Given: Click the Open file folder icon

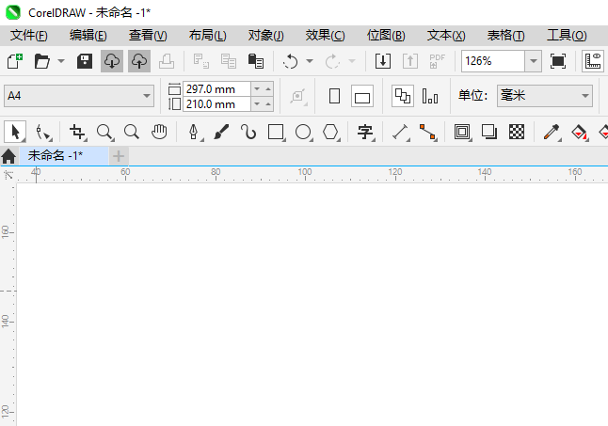Looking at the screenshot, I should pos(41,61).
